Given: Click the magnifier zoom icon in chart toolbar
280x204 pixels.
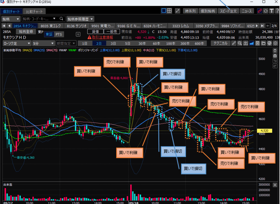Looking at the screenshot, I should coord(240,43).
